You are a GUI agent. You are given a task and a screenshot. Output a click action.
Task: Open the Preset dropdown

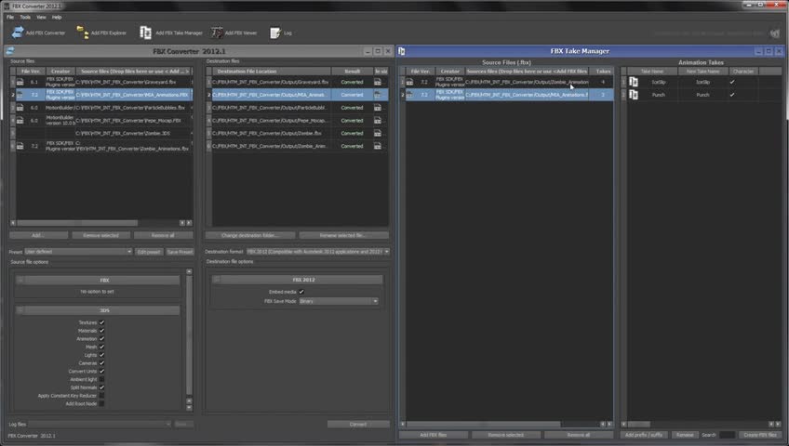[x=78, y=252]
